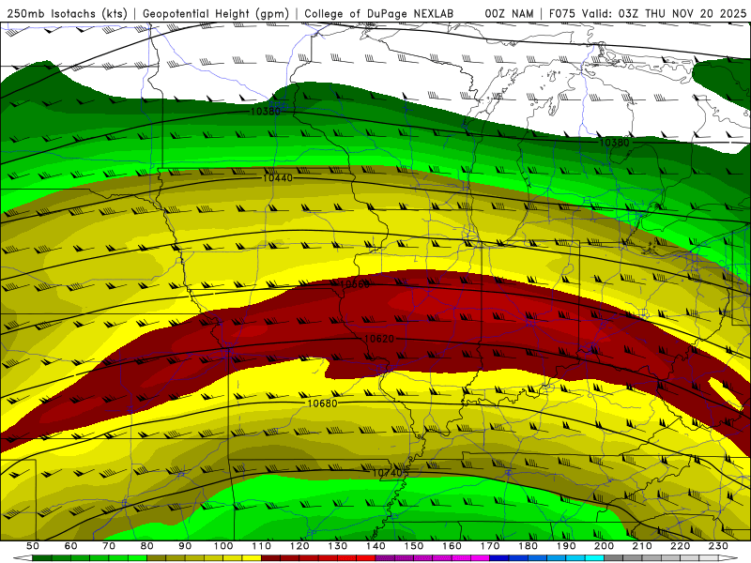This screenshot has height=563, width=751.
Task: Click the 100 value on the color scale
Action: [223, 546]
